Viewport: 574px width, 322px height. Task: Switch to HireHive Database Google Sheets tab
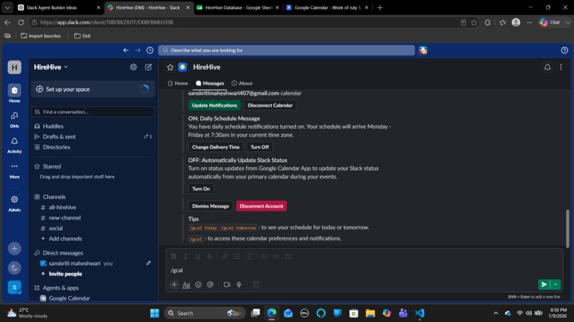coord(238,7)
